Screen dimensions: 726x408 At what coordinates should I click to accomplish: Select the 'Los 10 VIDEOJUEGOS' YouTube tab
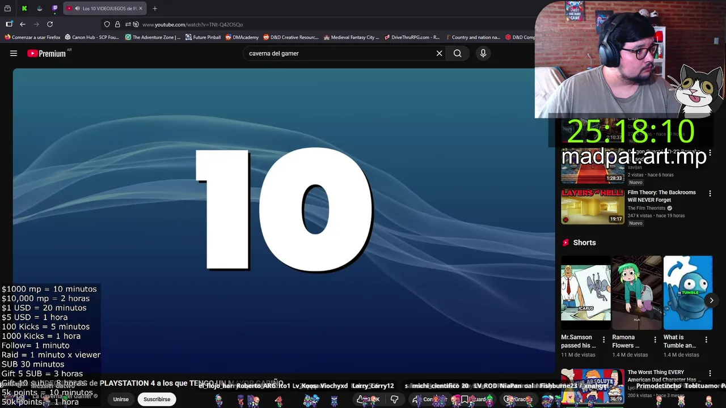pos(105,8)
